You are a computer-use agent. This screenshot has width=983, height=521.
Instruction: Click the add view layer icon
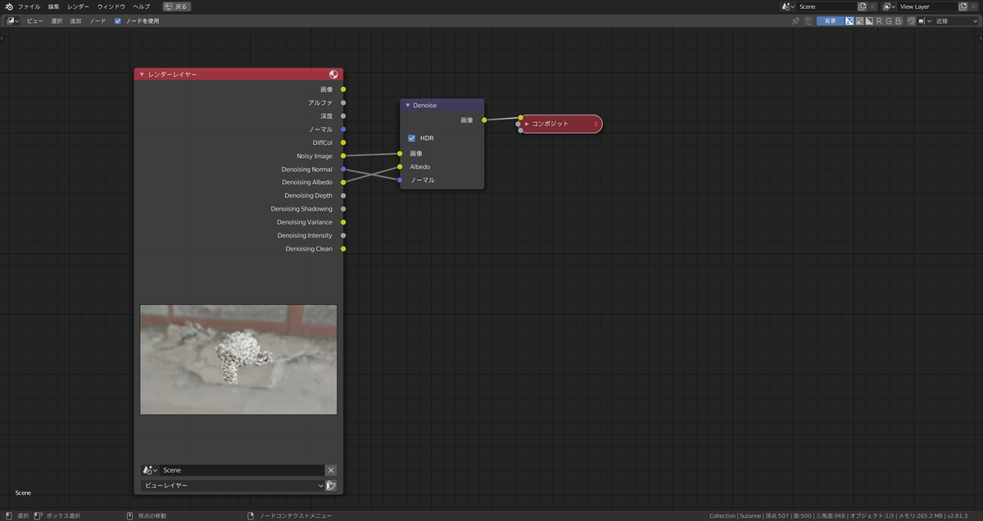[963, 6]
